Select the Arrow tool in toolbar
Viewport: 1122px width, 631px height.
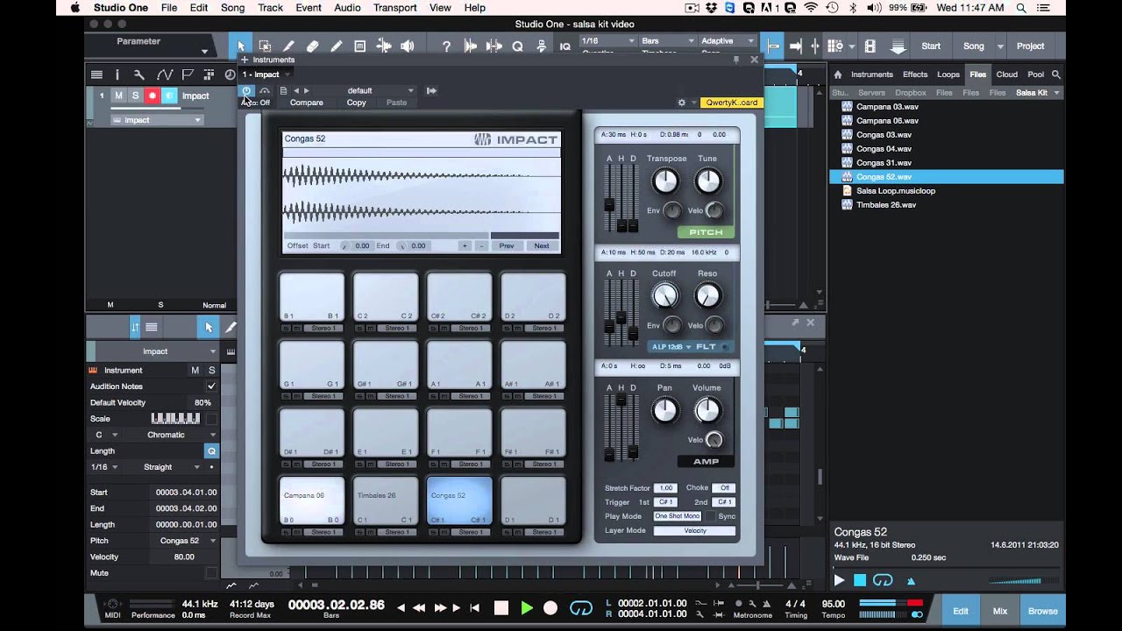241,46
